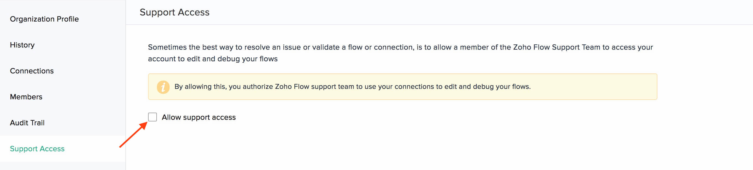This screenshot has width=753, height=170.
Task: Open the Connections page
Action: 31,71
